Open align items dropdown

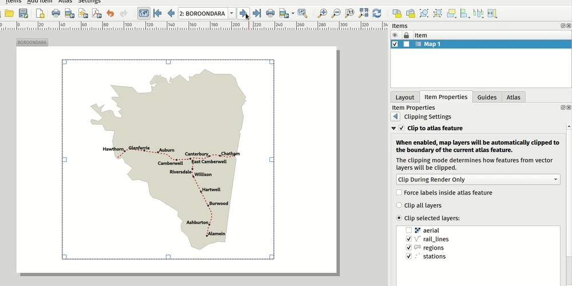pyautogui.click(x=464, y=14)
